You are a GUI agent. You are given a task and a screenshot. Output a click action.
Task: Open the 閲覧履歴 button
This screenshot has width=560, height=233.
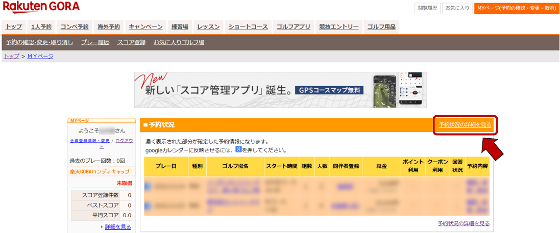(427, 8)
